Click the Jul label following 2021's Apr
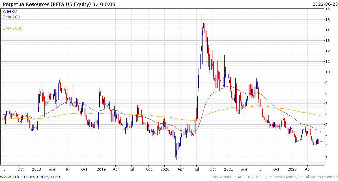 [x=260, y=169]
